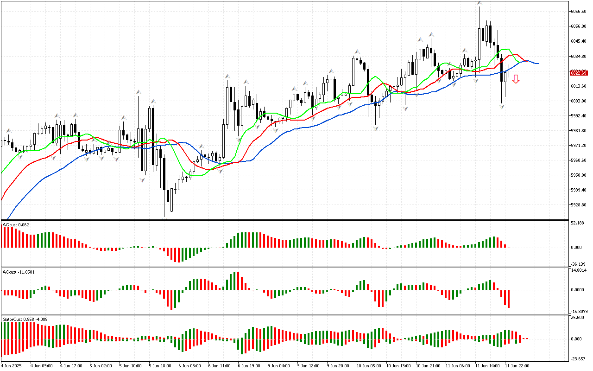Screen dimensions: 593x371
Task: Click fractal arrow above the highest candle
Action: 479,4
